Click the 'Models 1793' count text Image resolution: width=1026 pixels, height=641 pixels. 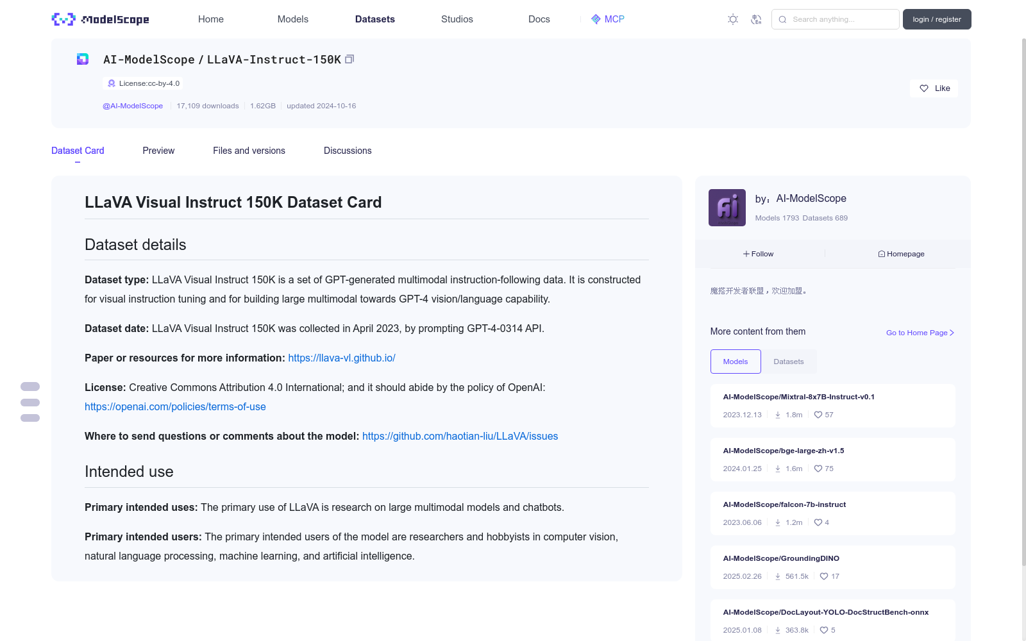[777, 218]
